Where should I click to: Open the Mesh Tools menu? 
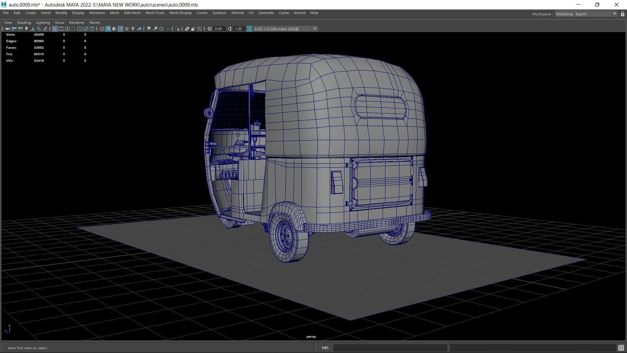(155, 13)
